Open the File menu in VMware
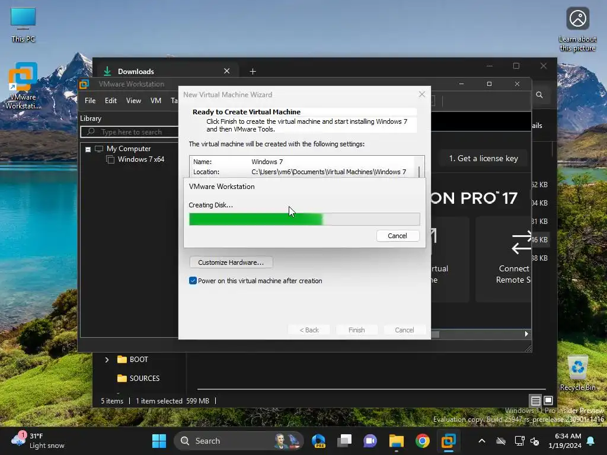 pyautogui.click(x=90, y=101)
